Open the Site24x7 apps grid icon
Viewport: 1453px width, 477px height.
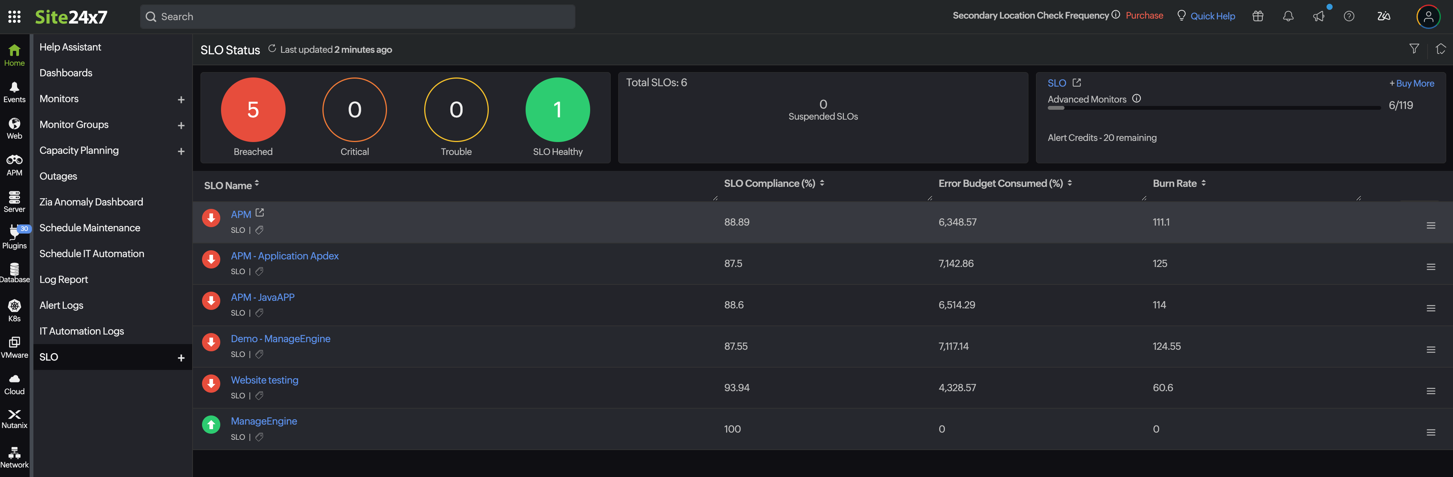tap(15, 16)
